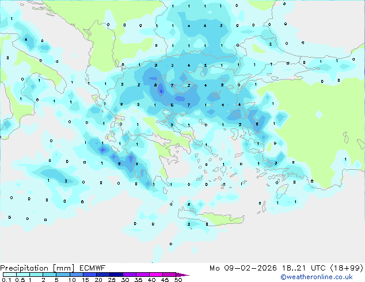The image size is (365, 282).
Task: Pick the 1–2 mm legend swatch
Action: click(x=36, y=275)
